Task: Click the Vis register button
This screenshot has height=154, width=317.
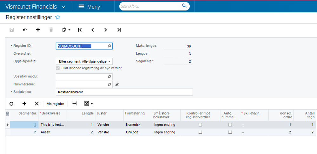Action: 55,104
